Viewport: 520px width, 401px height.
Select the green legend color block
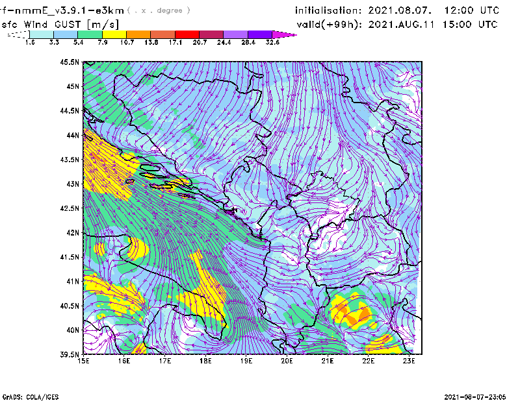[x=90, y=34]
